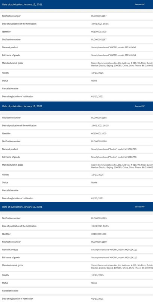Click the manufacturer address in the Redmi M2101K7AG record
The width and height of the screenshot is (153, 302).
point(122,166)
